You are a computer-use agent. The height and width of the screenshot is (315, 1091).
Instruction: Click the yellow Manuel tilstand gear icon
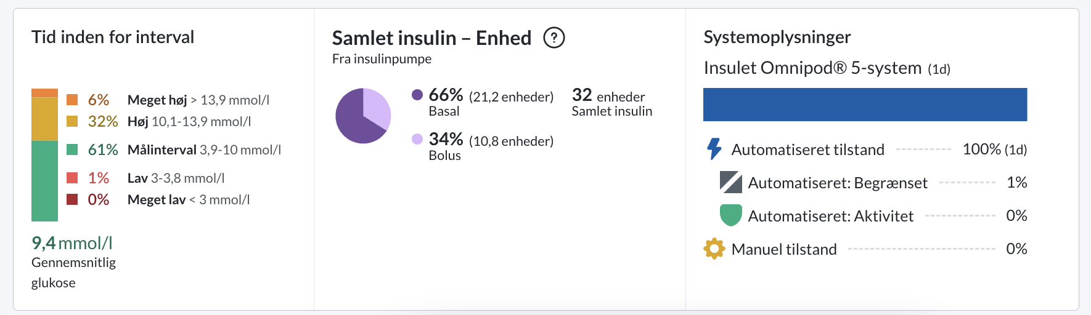[x=714, y=249]
